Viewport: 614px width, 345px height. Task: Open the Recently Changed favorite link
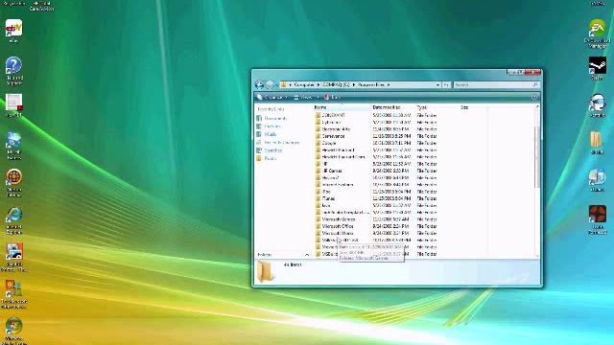pyautogui.click(x=282, y=143)
